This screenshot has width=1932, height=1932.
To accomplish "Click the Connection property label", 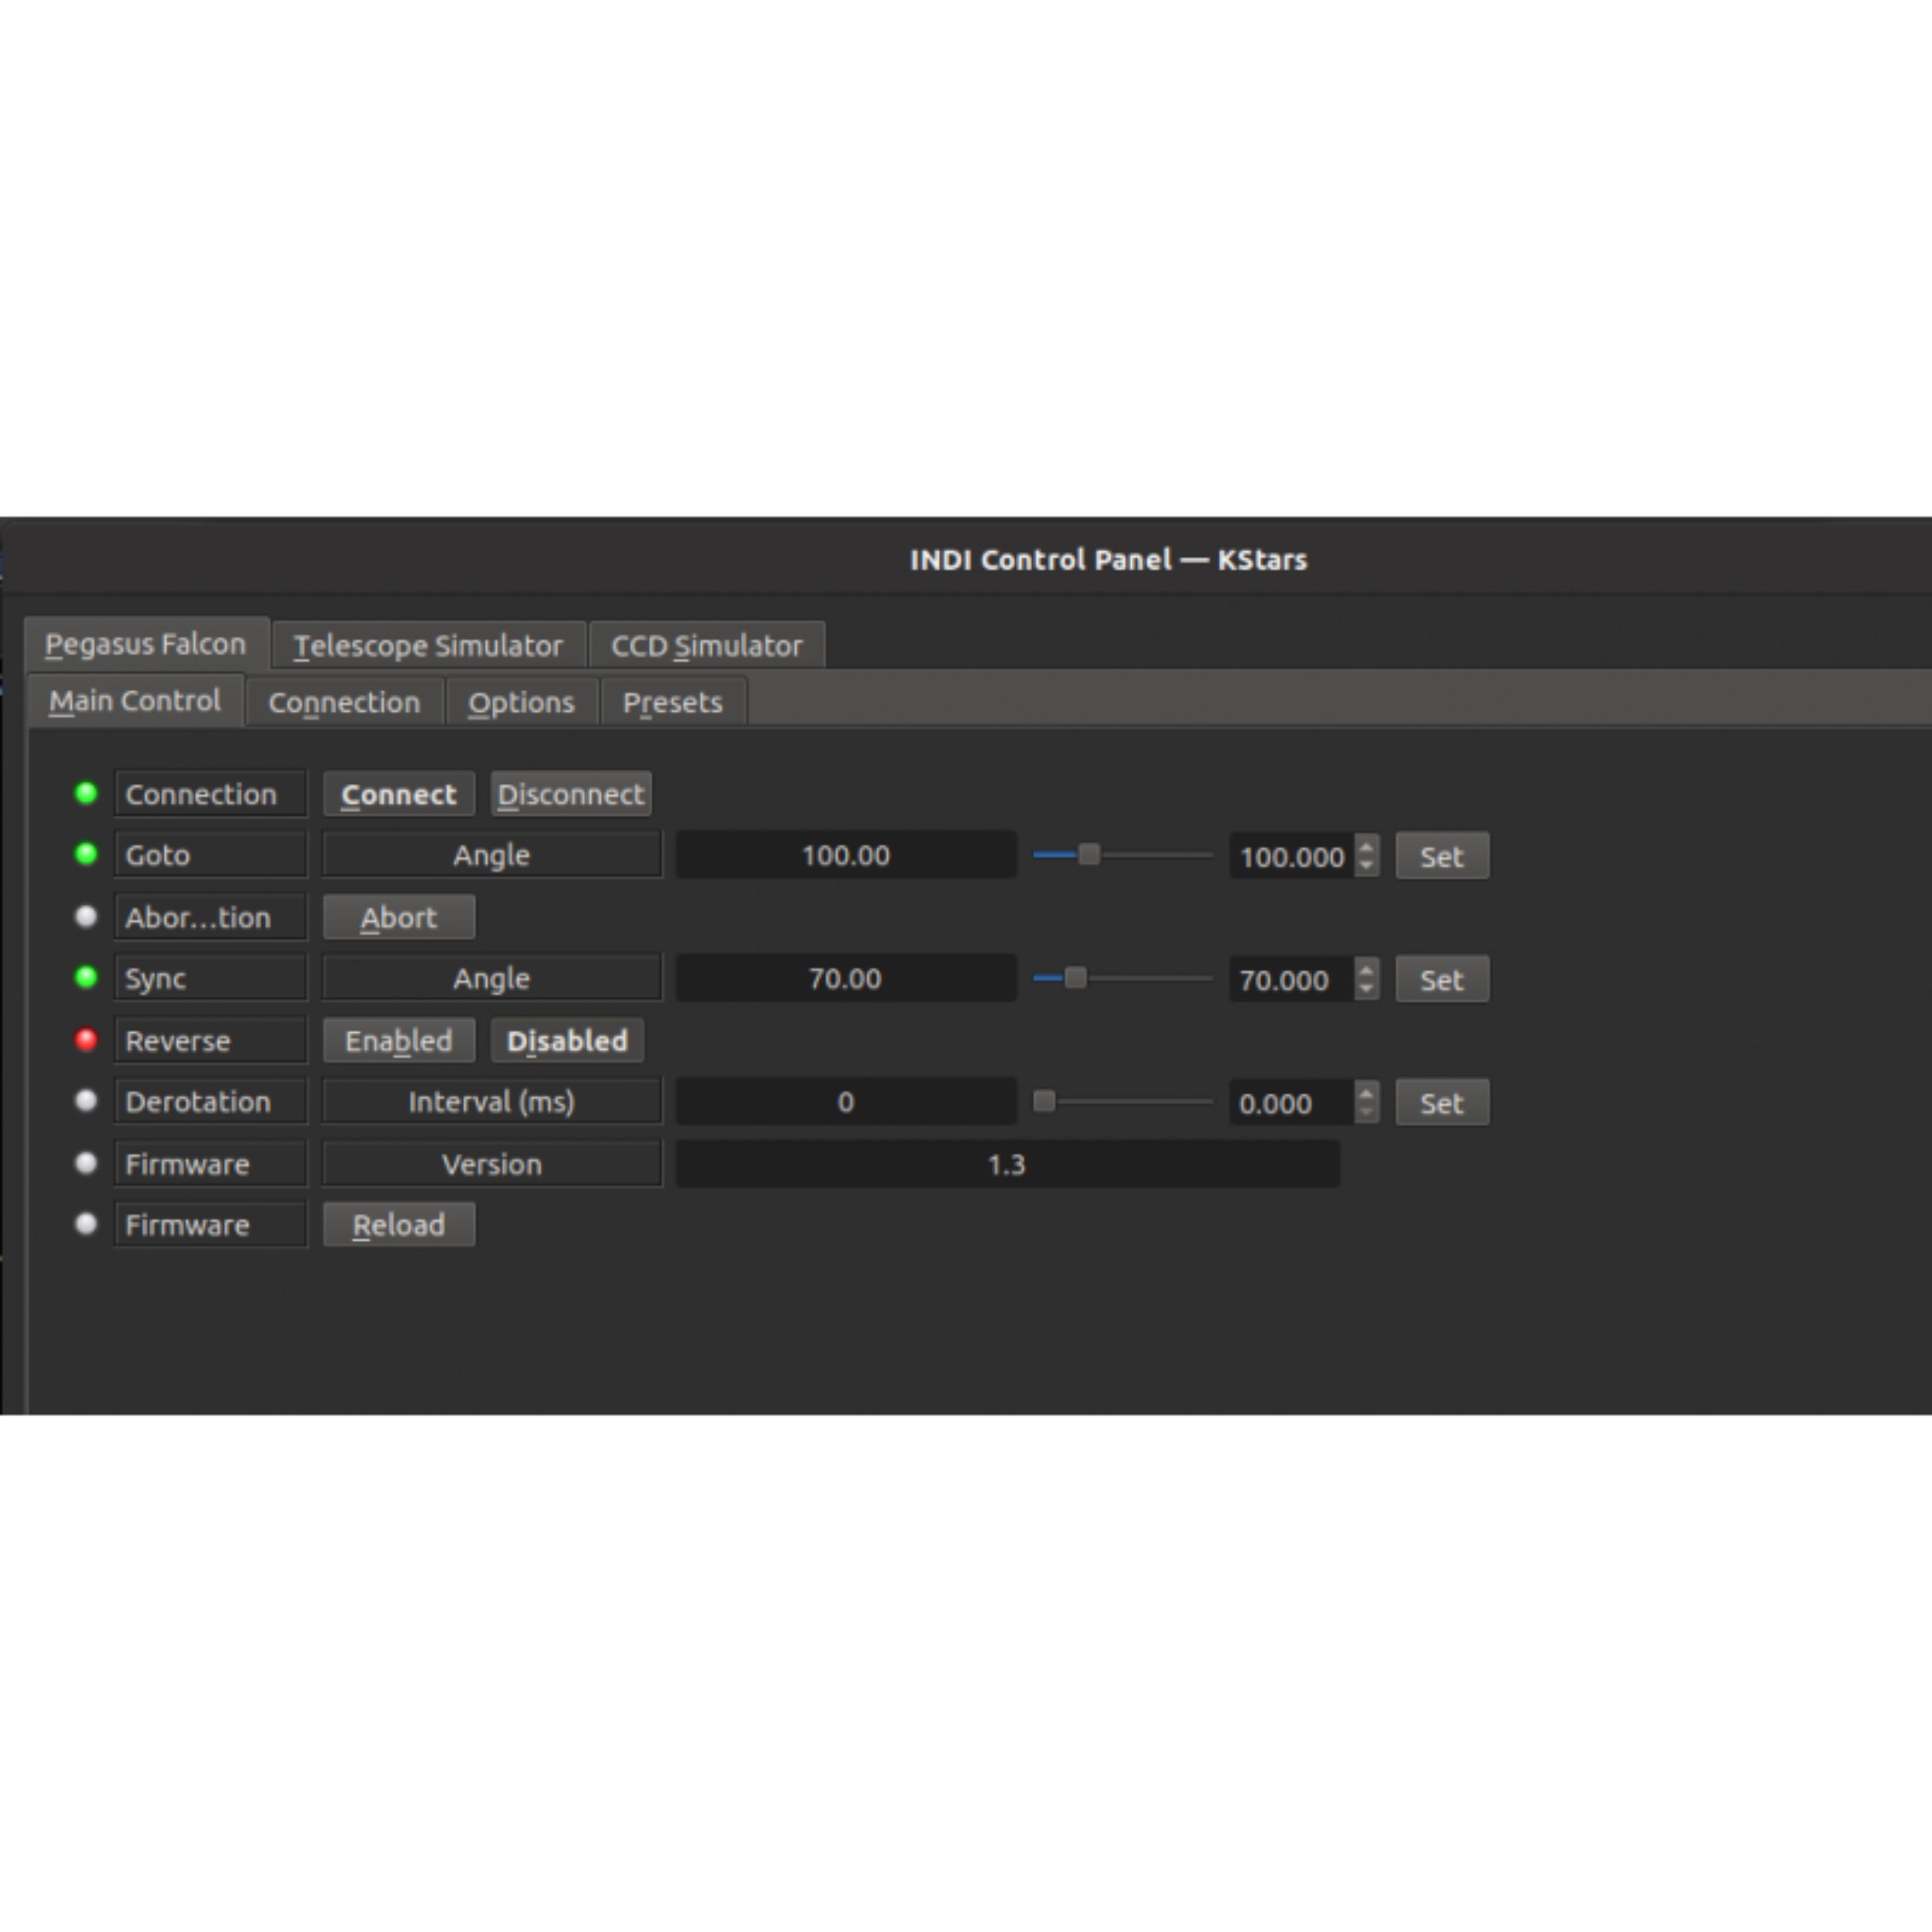I will 211,795.
